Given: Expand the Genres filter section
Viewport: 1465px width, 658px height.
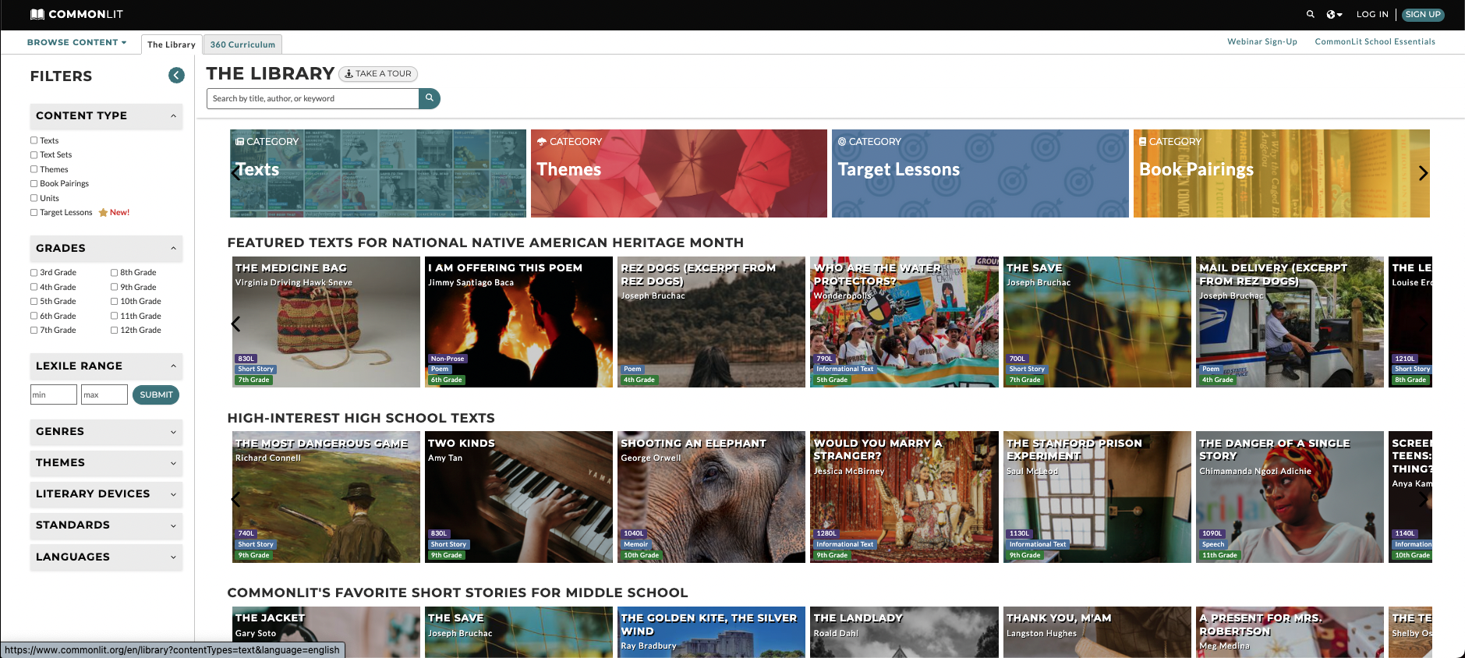Looking at the screenshot, I should 106,432.
